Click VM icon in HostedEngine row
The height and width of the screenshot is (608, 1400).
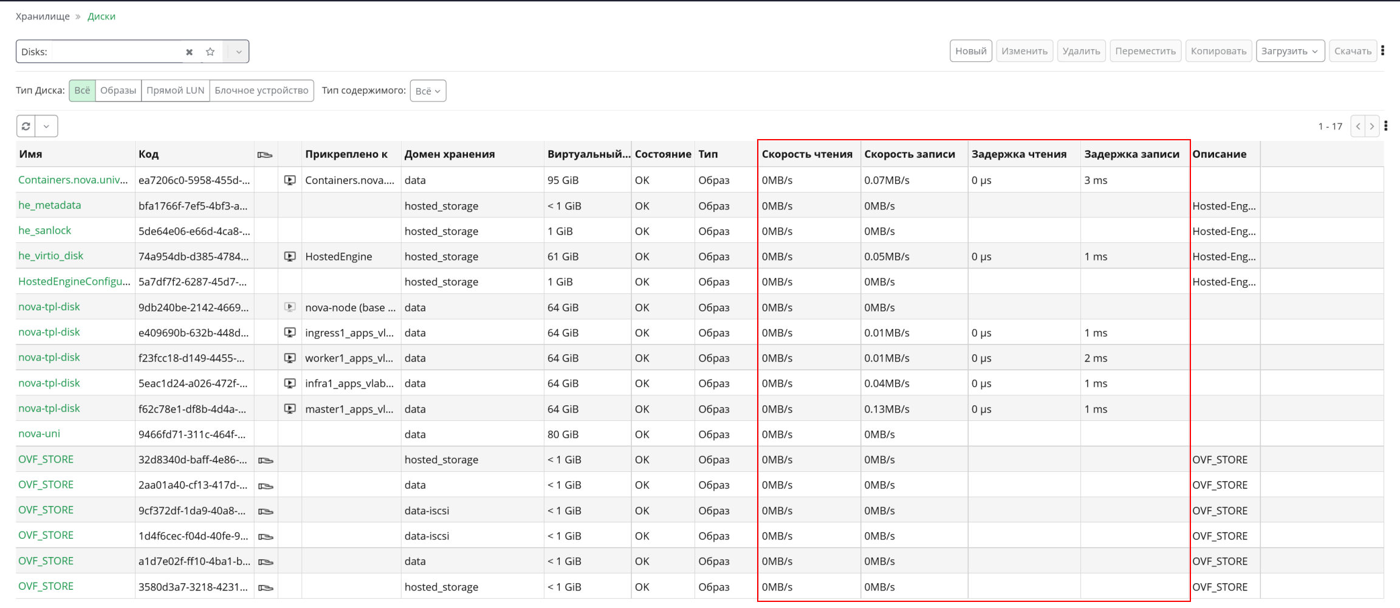290,257
